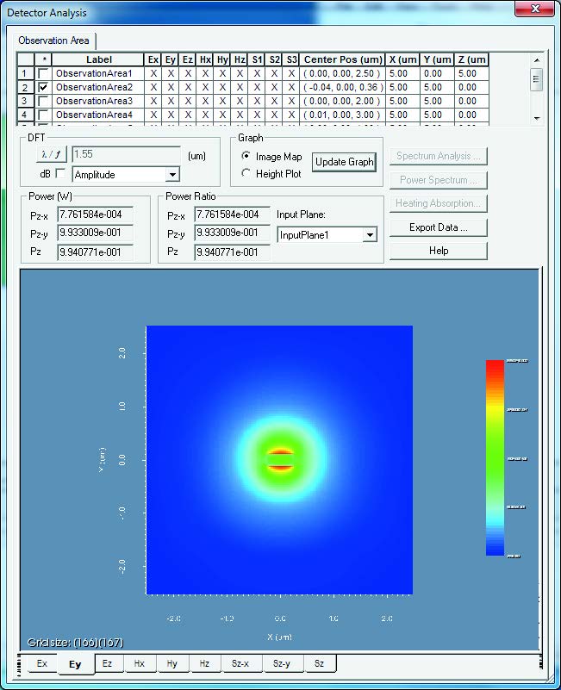Viewport: 561px width, 690px height.
Task: Click the Update Graph button
Action: [x=344, y=162]
